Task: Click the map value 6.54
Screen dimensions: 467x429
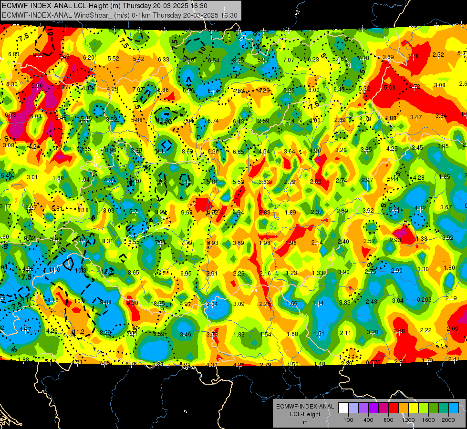Action: [214, 60]
